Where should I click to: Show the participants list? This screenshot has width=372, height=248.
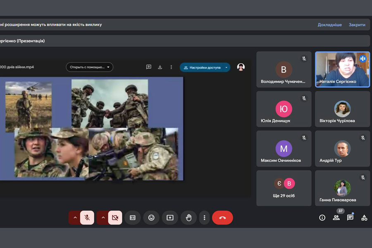336,217
